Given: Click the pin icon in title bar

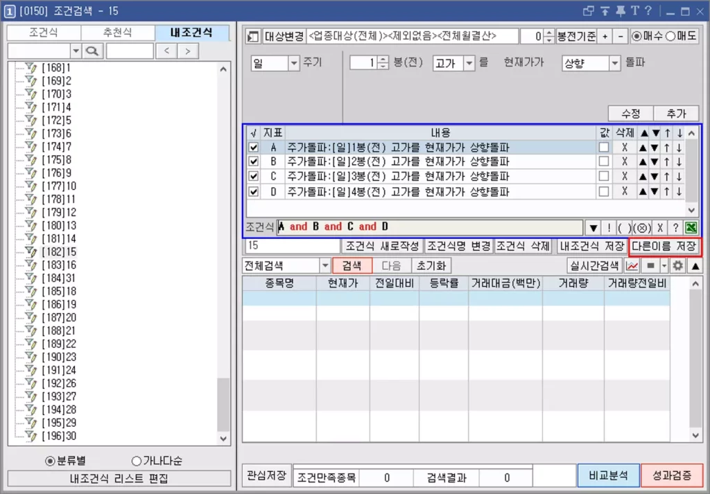Looking at the screenshot, I should click(621, 11).
